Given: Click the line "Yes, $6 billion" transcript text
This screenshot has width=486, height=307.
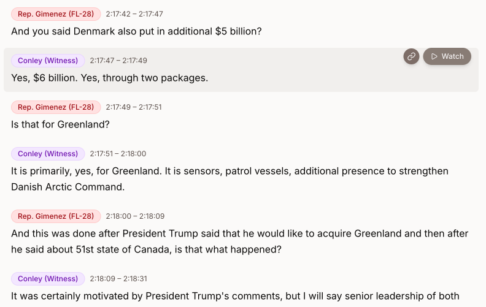Looking at the screenshot, I should pyautogui.click(x=110, y=78).
